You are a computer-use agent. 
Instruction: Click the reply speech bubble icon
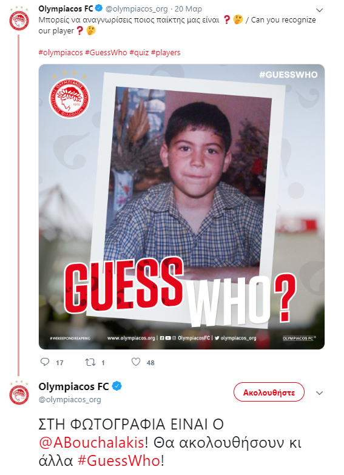[45, 362]
